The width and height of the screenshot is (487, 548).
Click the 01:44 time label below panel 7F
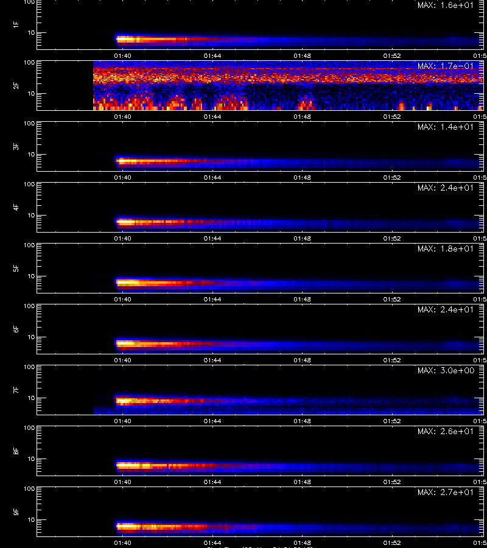tap(212, 421)
